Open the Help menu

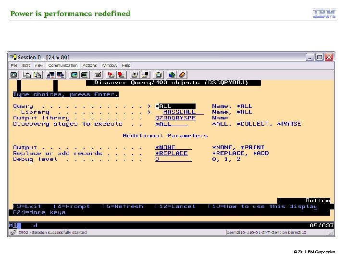pyautogui.click(x=126, y=65)
